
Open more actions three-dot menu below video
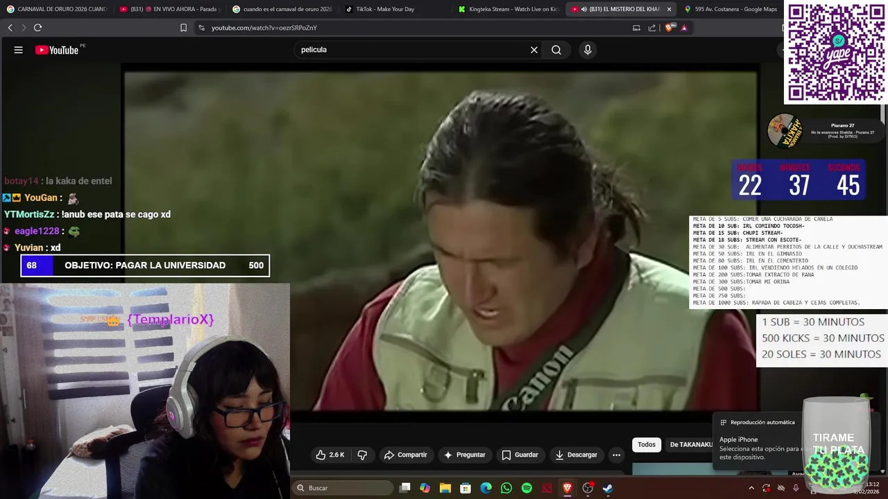pyautogui.click(x=616, y=455)
